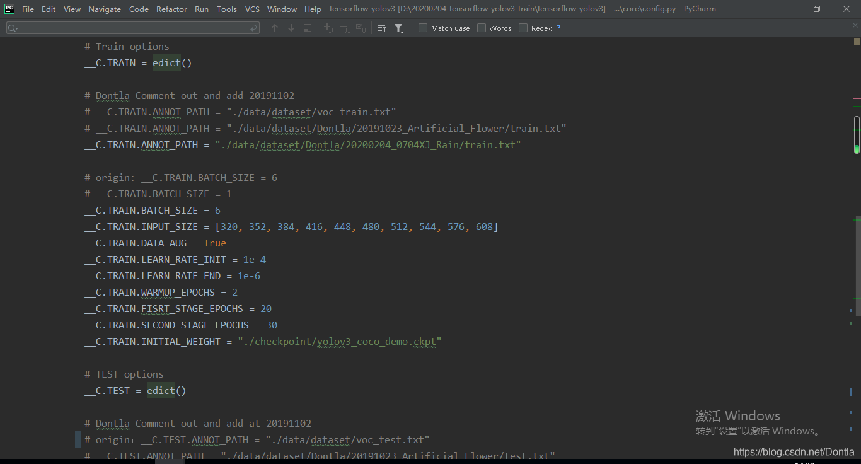The height and width of the screenshot is (464, 861).
Task: Open the View menu
Action: pyautogui.click(x=72, y=9)
